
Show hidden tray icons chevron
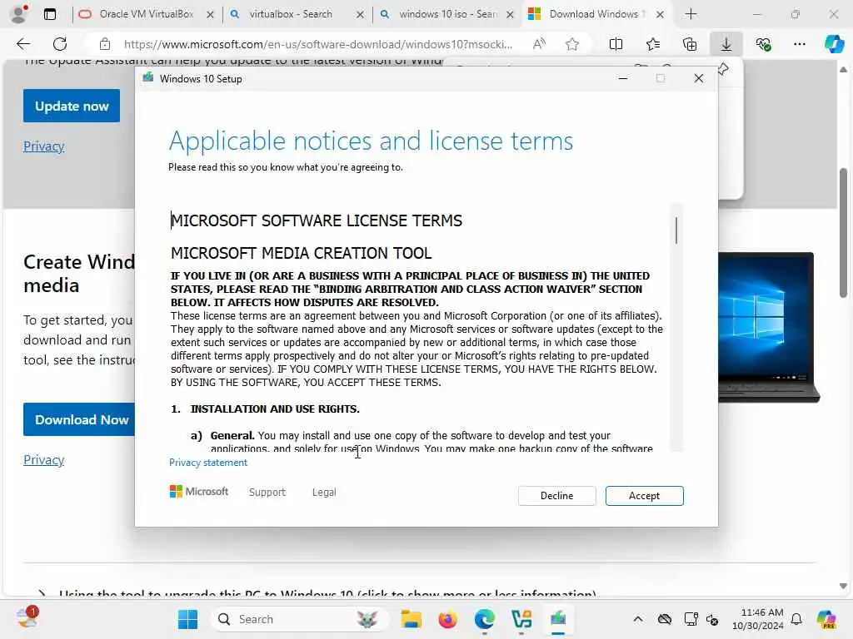coord(638,619)
